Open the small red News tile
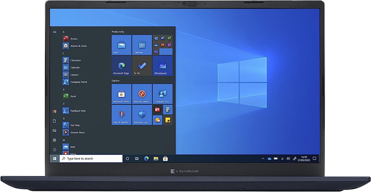 click(x=158, y=110)
